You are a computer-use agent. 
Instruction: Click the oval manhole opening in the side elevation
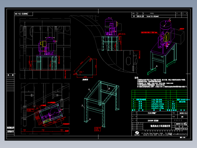(x=128, y=61)
